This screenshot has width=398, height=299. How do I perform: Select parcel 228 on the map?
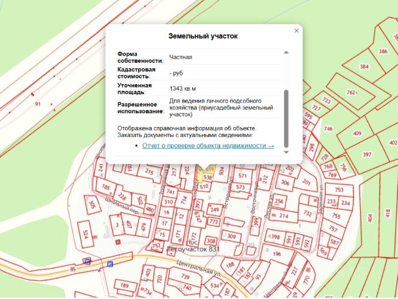coord(123,197)
